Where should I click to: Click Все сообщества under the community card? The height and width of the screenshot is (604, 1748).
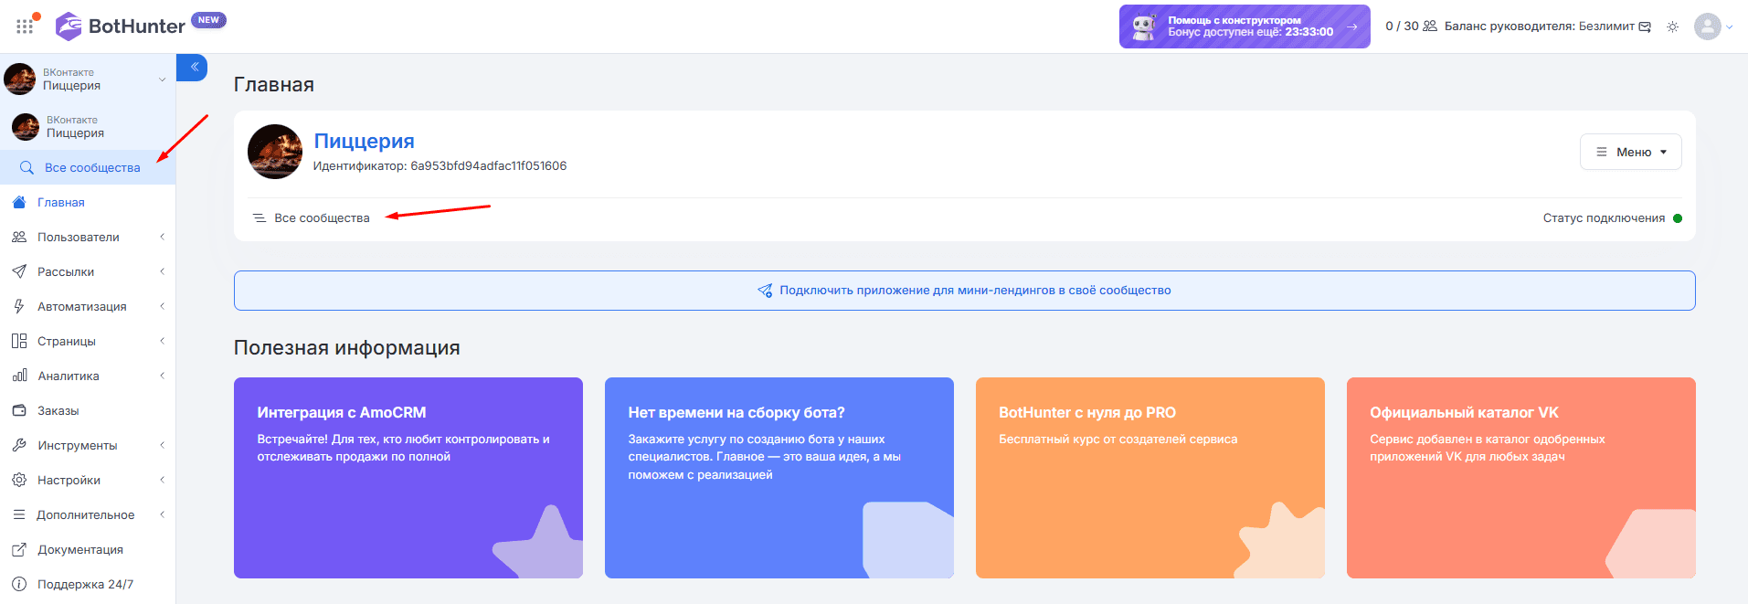(322, 217)
